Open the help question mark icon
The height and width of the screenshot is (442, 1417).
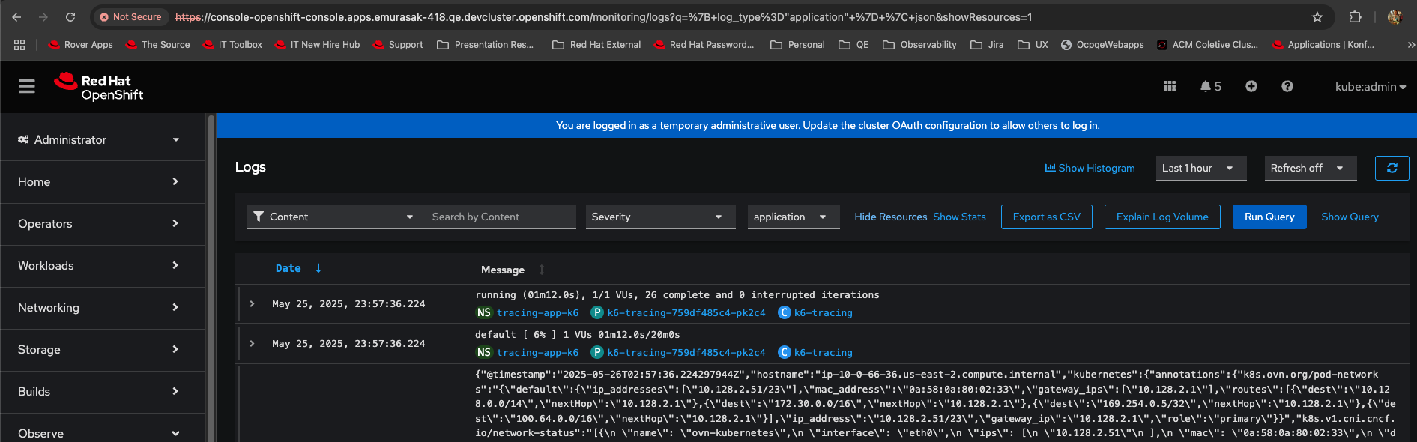click(1287, 87)
